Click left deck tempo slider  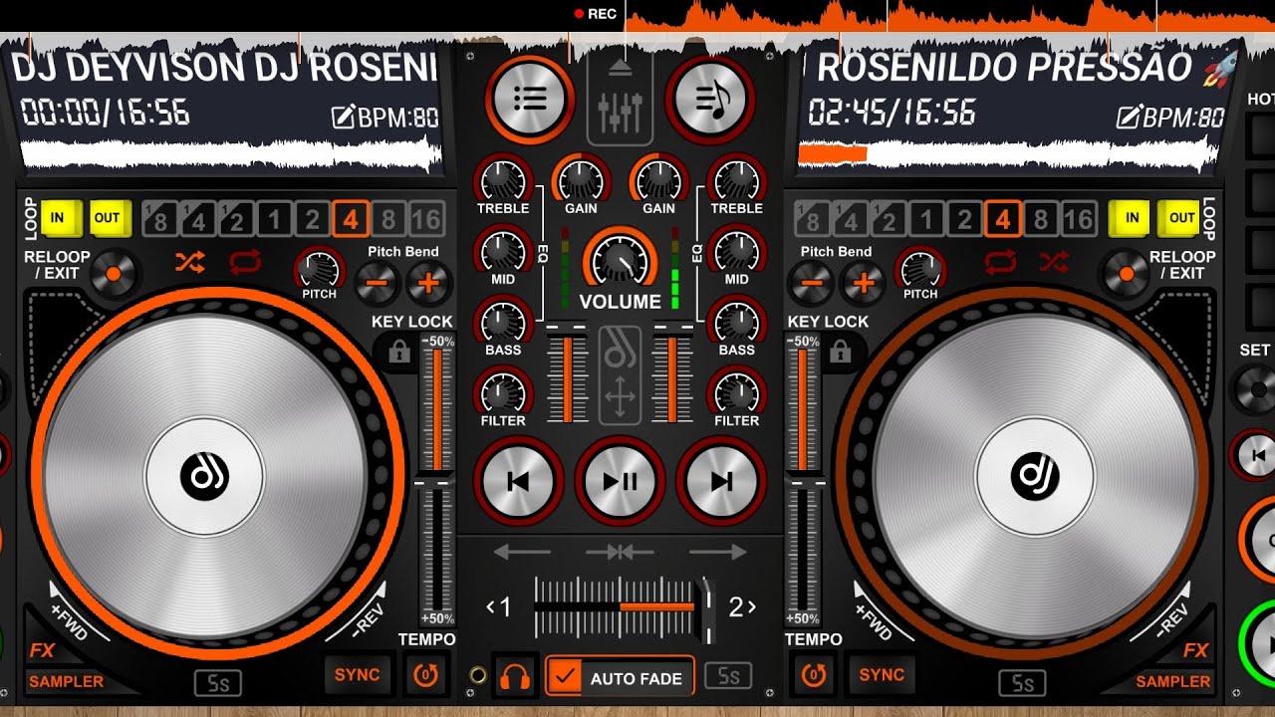coord(435,480)
